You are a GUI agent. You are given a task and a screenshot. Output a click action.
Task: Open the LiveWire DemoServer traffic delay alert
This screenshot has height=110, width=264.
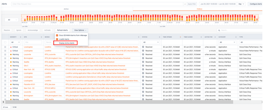coord(98,77)
